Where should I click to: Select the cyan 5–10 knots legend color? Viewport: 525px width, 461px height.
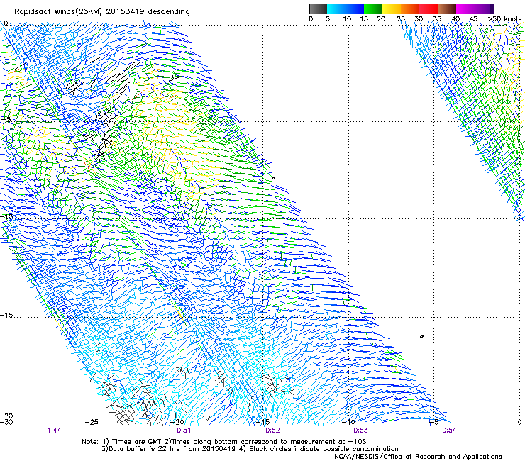point(336,9)
